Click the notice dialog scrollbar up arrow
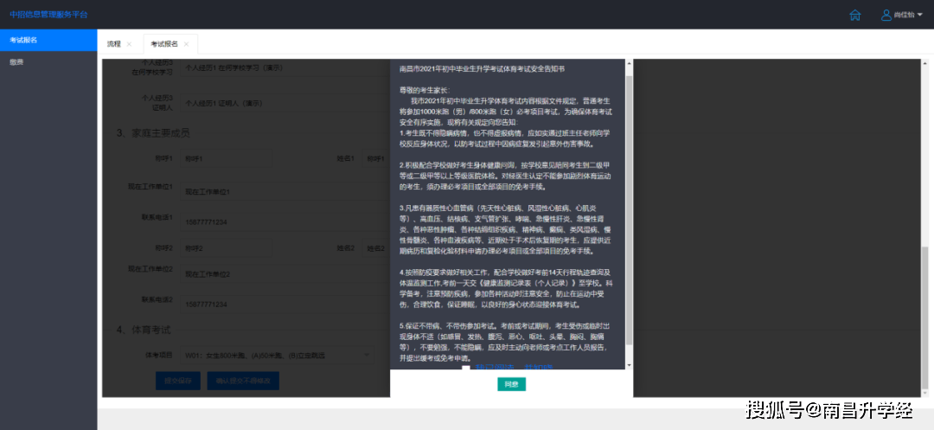 (x=629, y=62)
